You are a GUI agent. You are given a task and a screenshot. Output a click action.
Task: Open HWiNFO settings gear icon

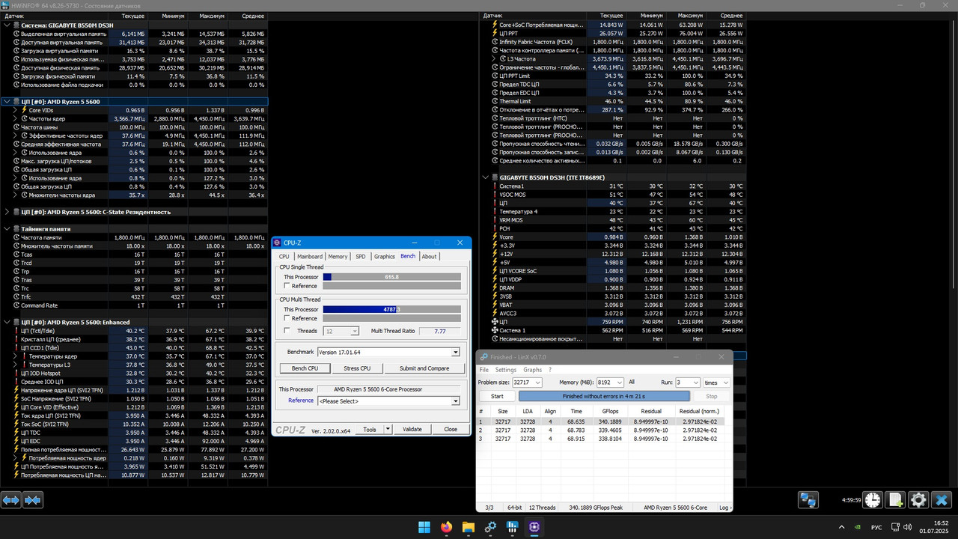coord(918,499)
